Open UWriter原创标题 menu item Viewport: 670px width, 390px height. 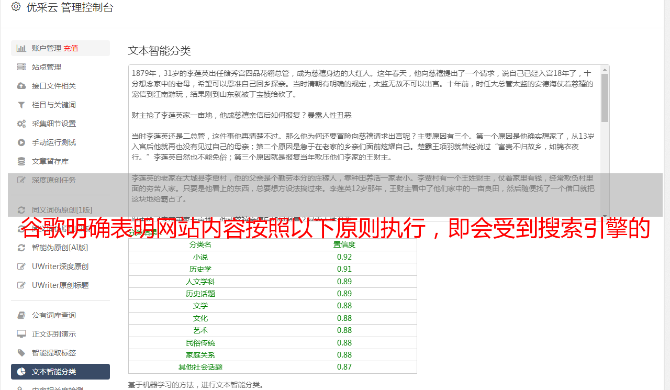point(60,285)
